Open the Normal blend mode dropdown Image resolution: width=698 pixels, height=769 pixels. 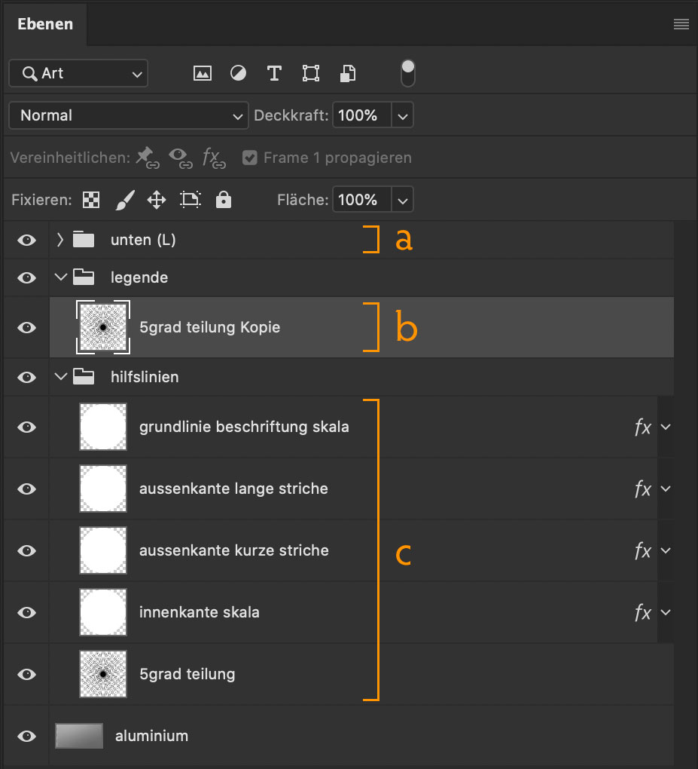128,115
